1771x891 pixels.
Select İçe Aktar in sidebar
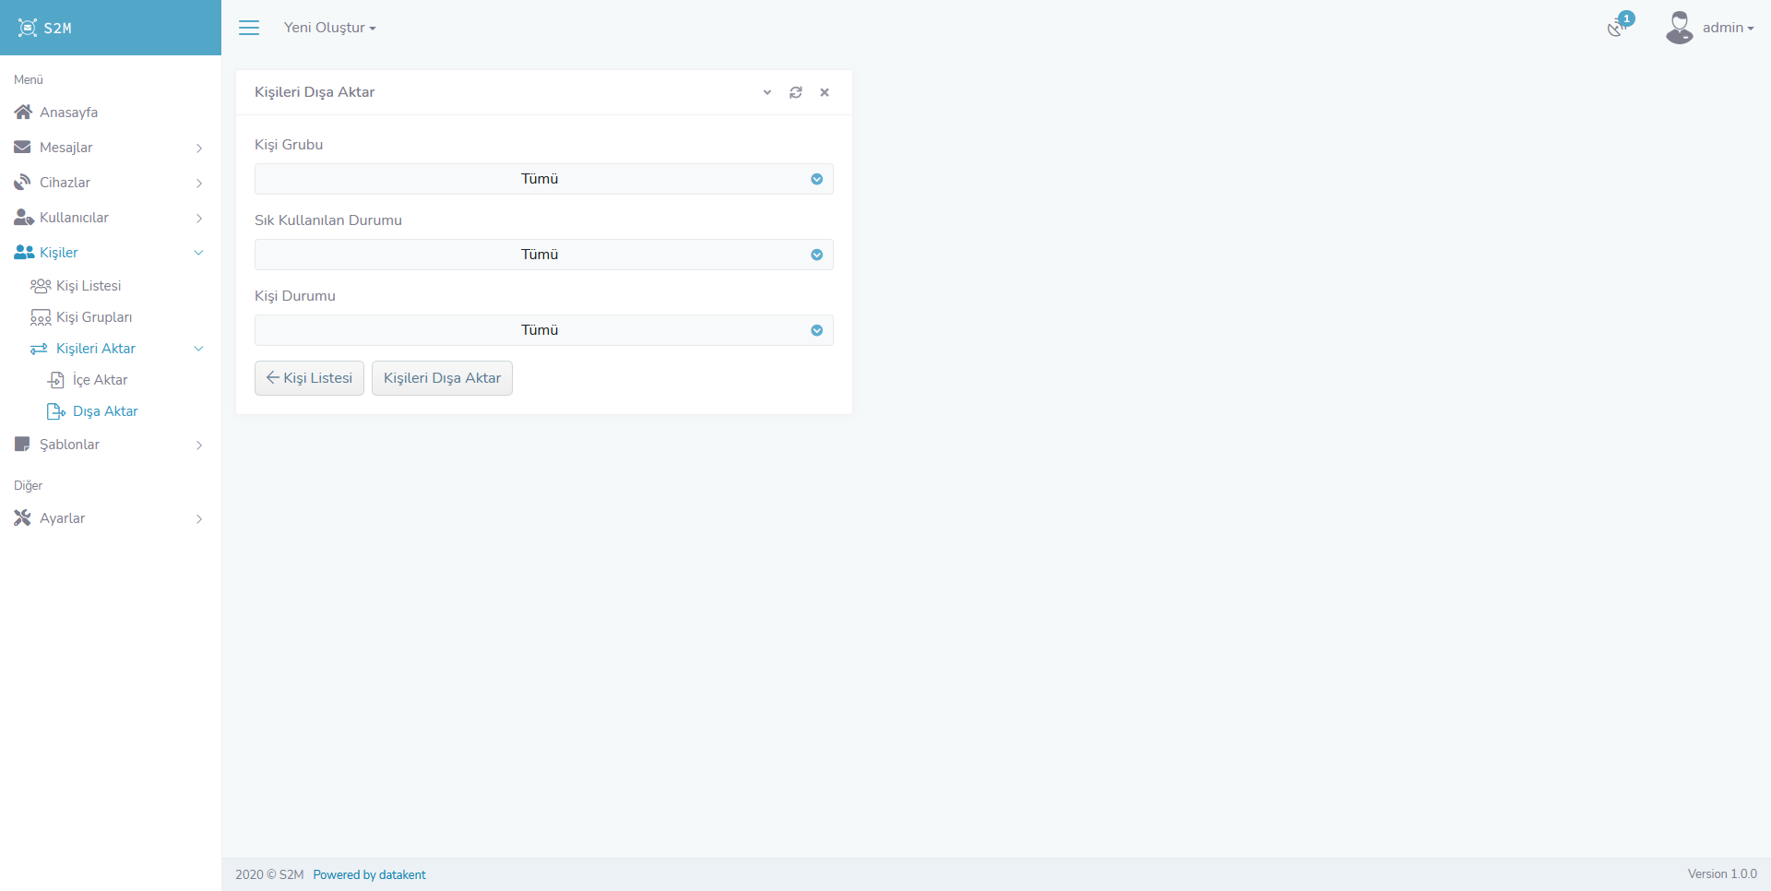tap(100, 380)
